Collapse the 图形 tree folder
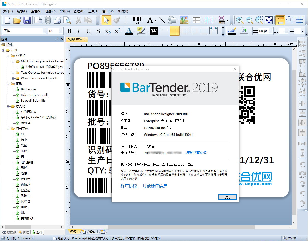The height and width of the screenshot is (241, 308). pyautogui.click(x=8, y=84)
